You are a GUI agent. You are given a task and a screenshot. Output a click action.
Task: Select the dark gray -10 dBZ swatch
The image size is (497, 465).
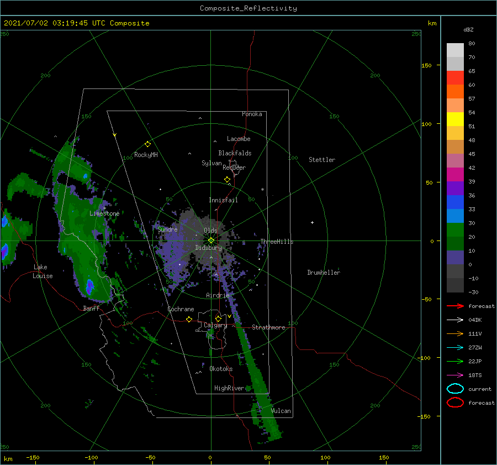(x=455, y=285)
